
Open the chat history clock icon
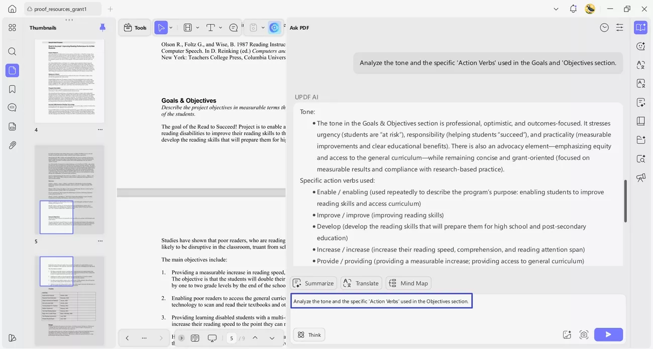[604, 28]
